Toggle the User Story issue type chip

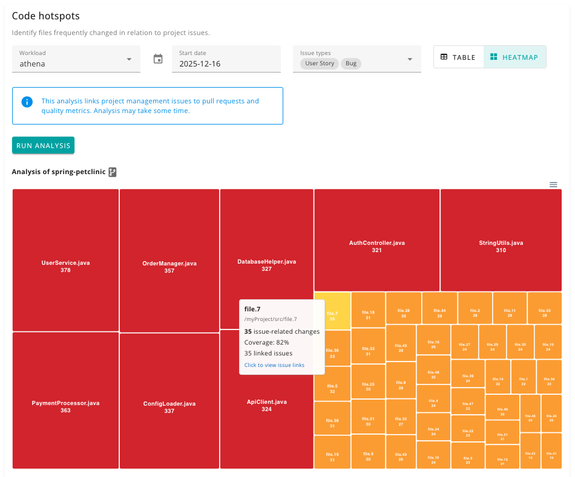tap(319, 63)
